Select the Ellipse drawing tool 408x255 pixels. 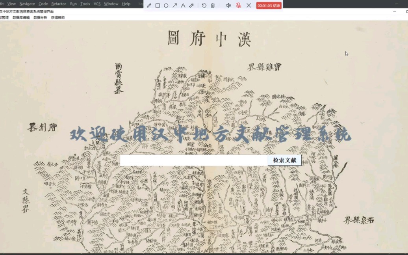[167, 6]
